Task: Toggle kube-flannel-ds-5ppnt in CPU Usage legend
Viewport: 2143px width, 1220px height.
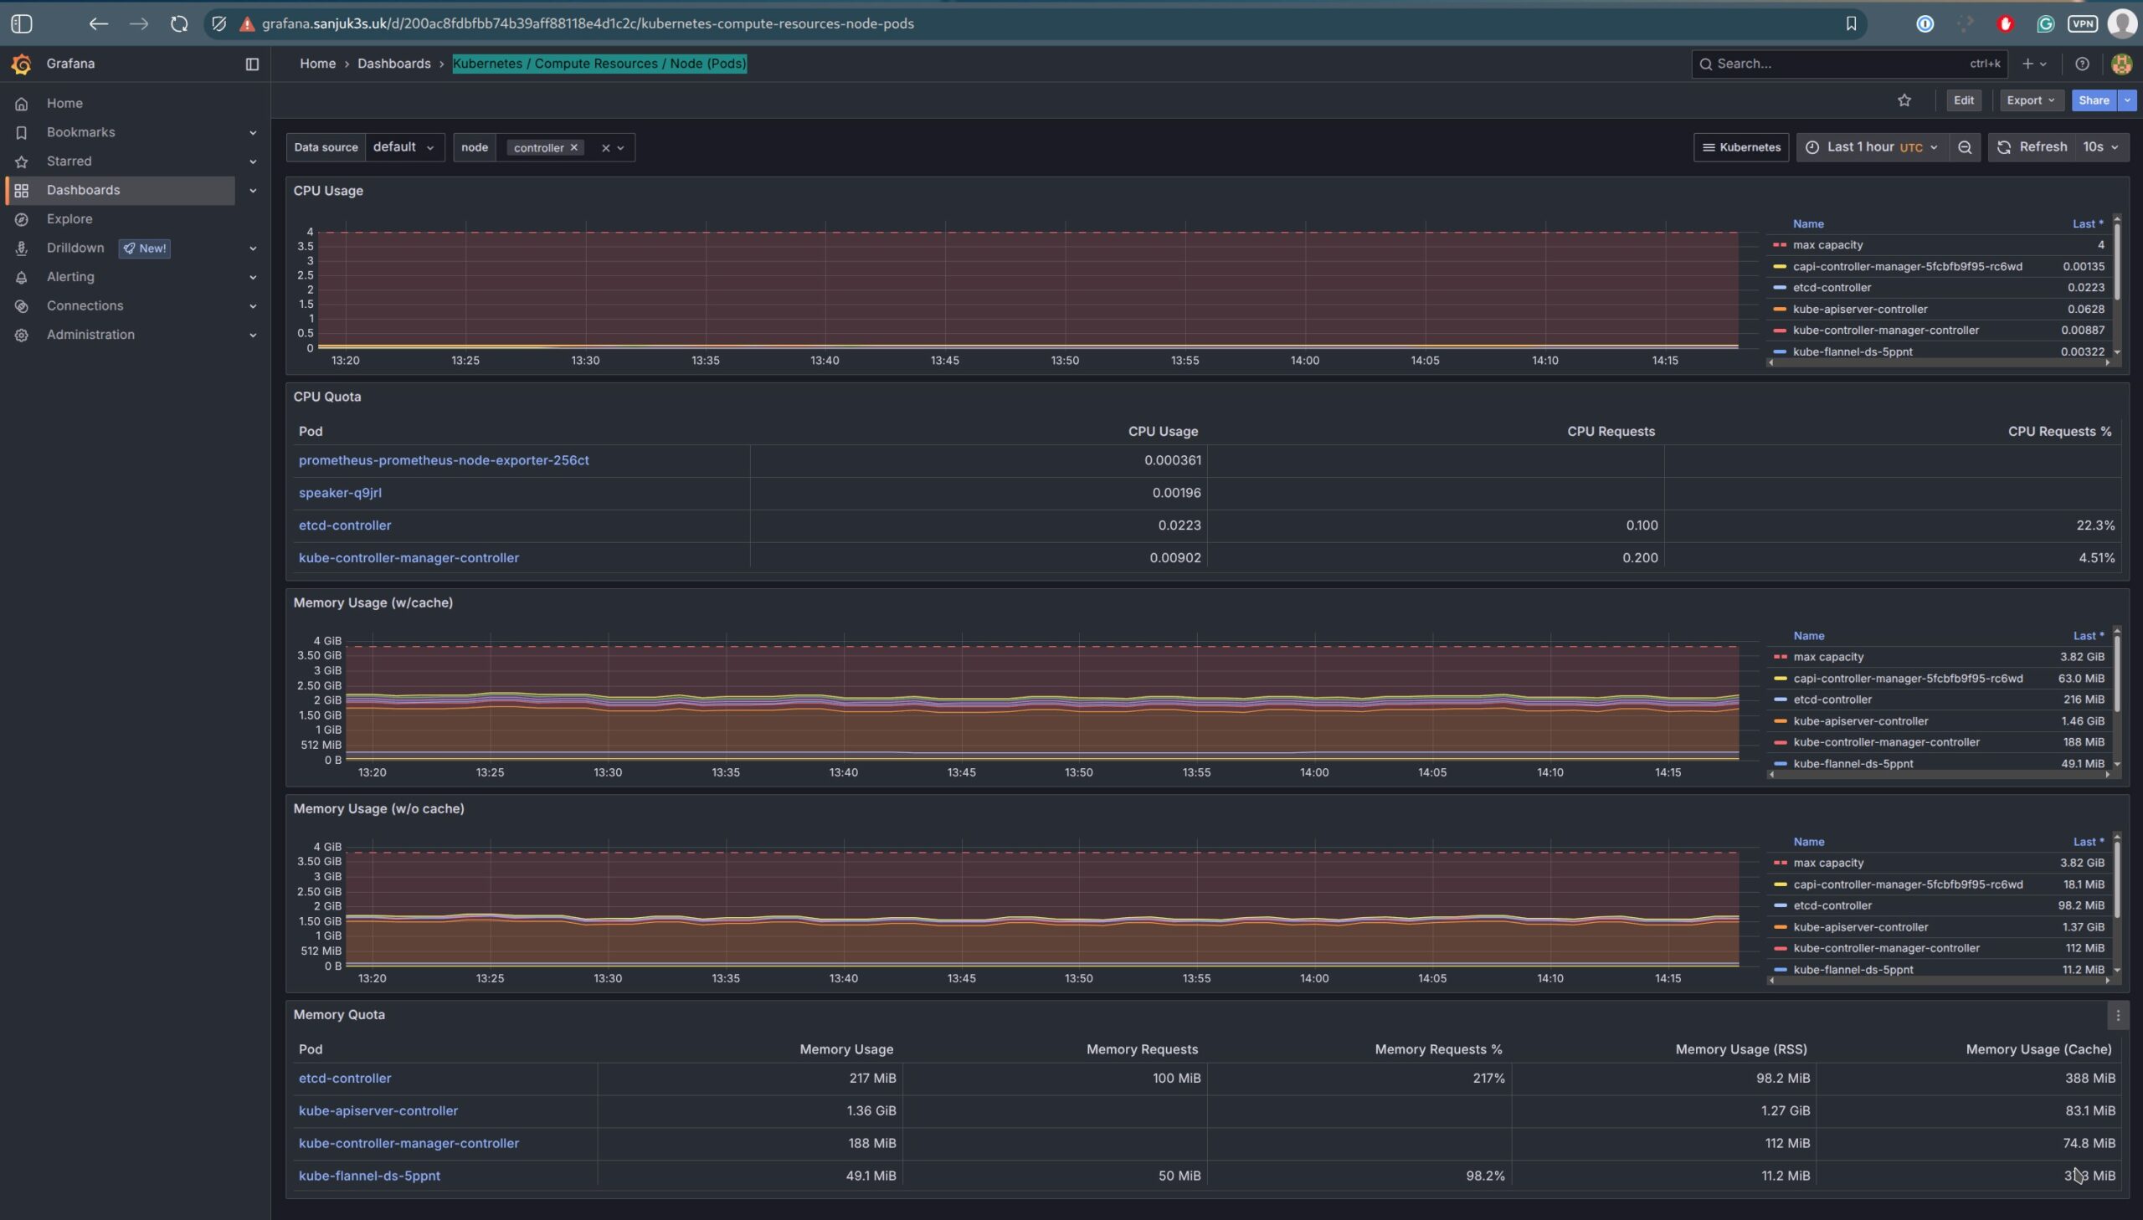Action: [1853, 352]
